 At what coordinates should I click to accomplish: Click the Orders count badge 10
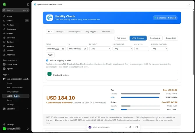27,21
